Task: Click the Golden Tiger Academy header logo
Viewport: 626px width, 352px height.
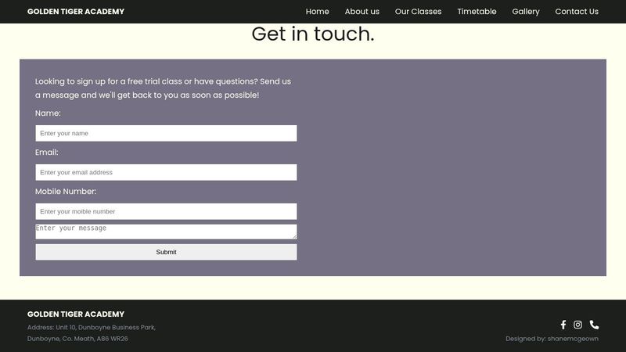Action: click(76, 12)
